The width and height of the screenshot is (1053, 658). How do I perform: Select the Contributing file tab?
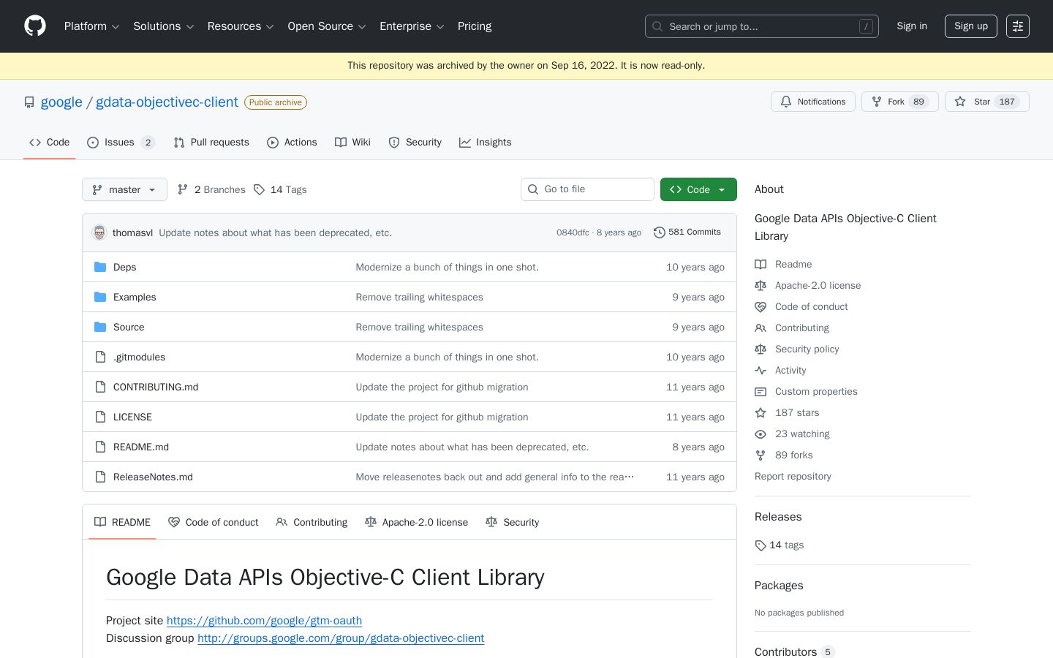[x=312, y=522]
